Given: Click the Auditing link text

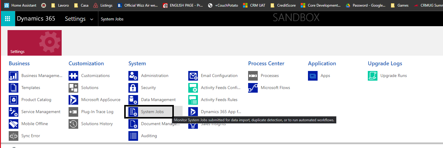Looking at the screenshot, I should pos(149,136).
